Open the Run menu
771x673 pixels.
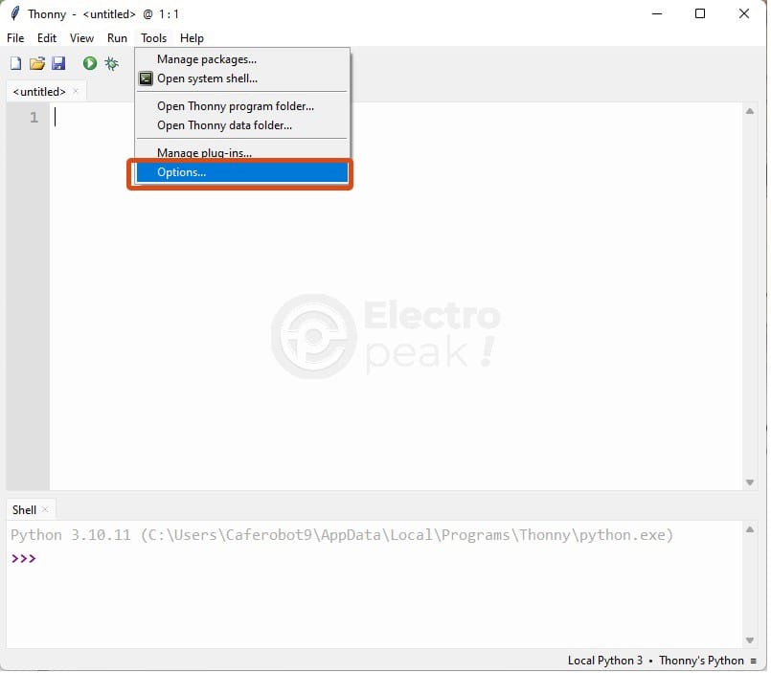117,38
